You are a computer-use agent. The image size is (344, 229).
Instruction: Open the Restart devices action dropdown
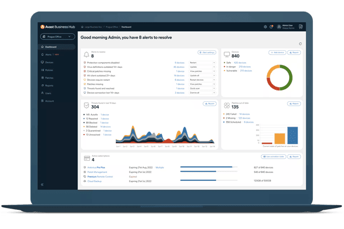click(202, 80)
